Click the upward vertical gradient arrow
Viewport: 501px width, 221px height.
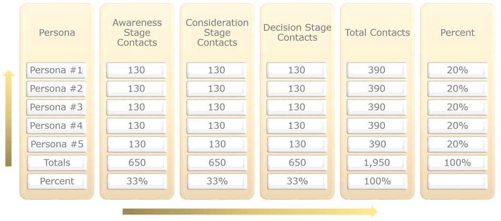coord(9,118)
